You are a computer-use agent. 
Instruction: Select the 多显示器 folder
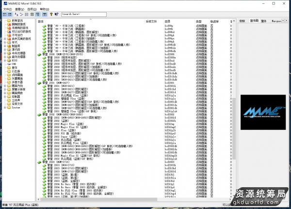[x=17, y=82]
